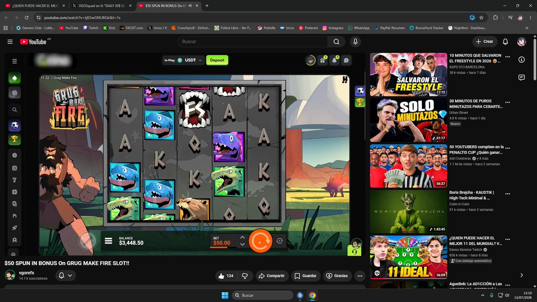The width and height of the screenshot is (537, 302).
Task: Open BonusHunt Tracker bookmark
Action: (x=426, y=28)
